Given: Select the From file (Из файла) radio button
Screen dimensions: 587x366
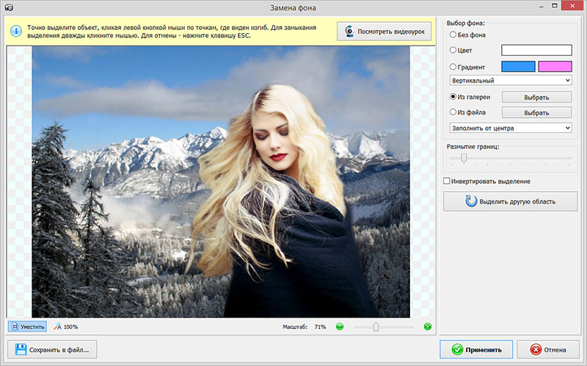Looking at the screenshot, I should pyautogui.click(x=452, y=113).
